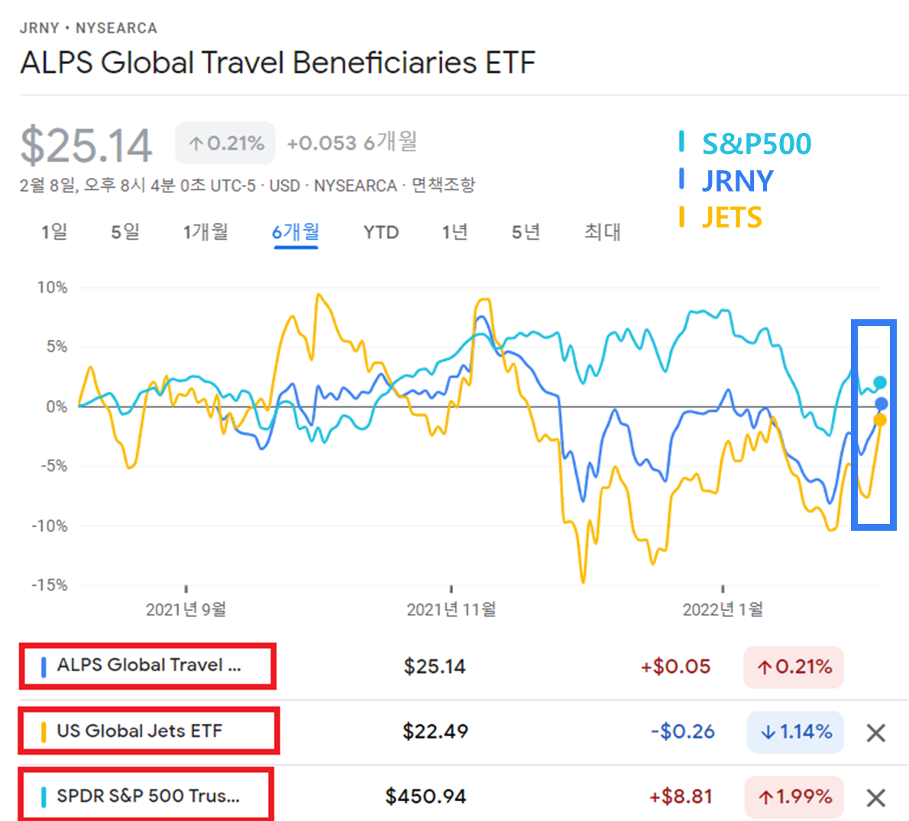
Task: Click the 0.21% badge in ALPS row
Action: 794,667
